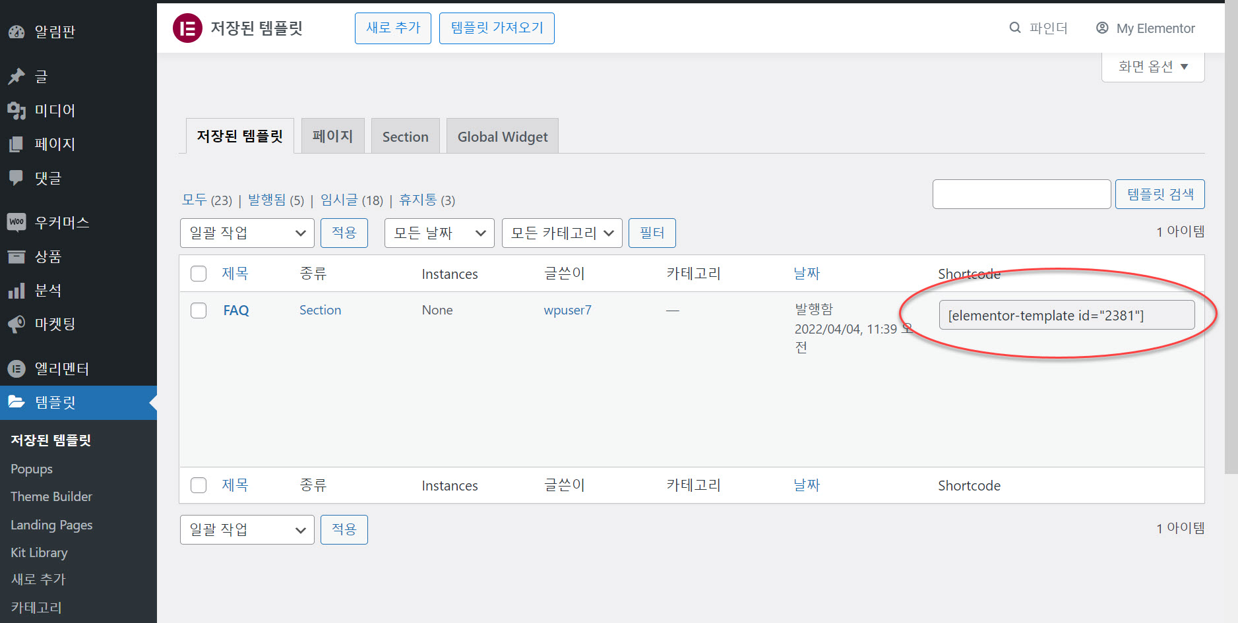Open the 알림판 dashboard icon

pos(16,31)
